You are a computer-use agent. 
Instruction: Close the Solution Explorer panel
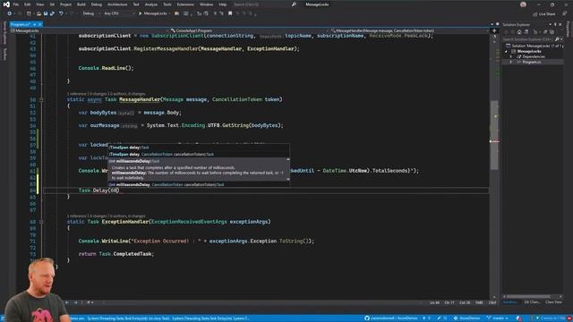point(560,24)
